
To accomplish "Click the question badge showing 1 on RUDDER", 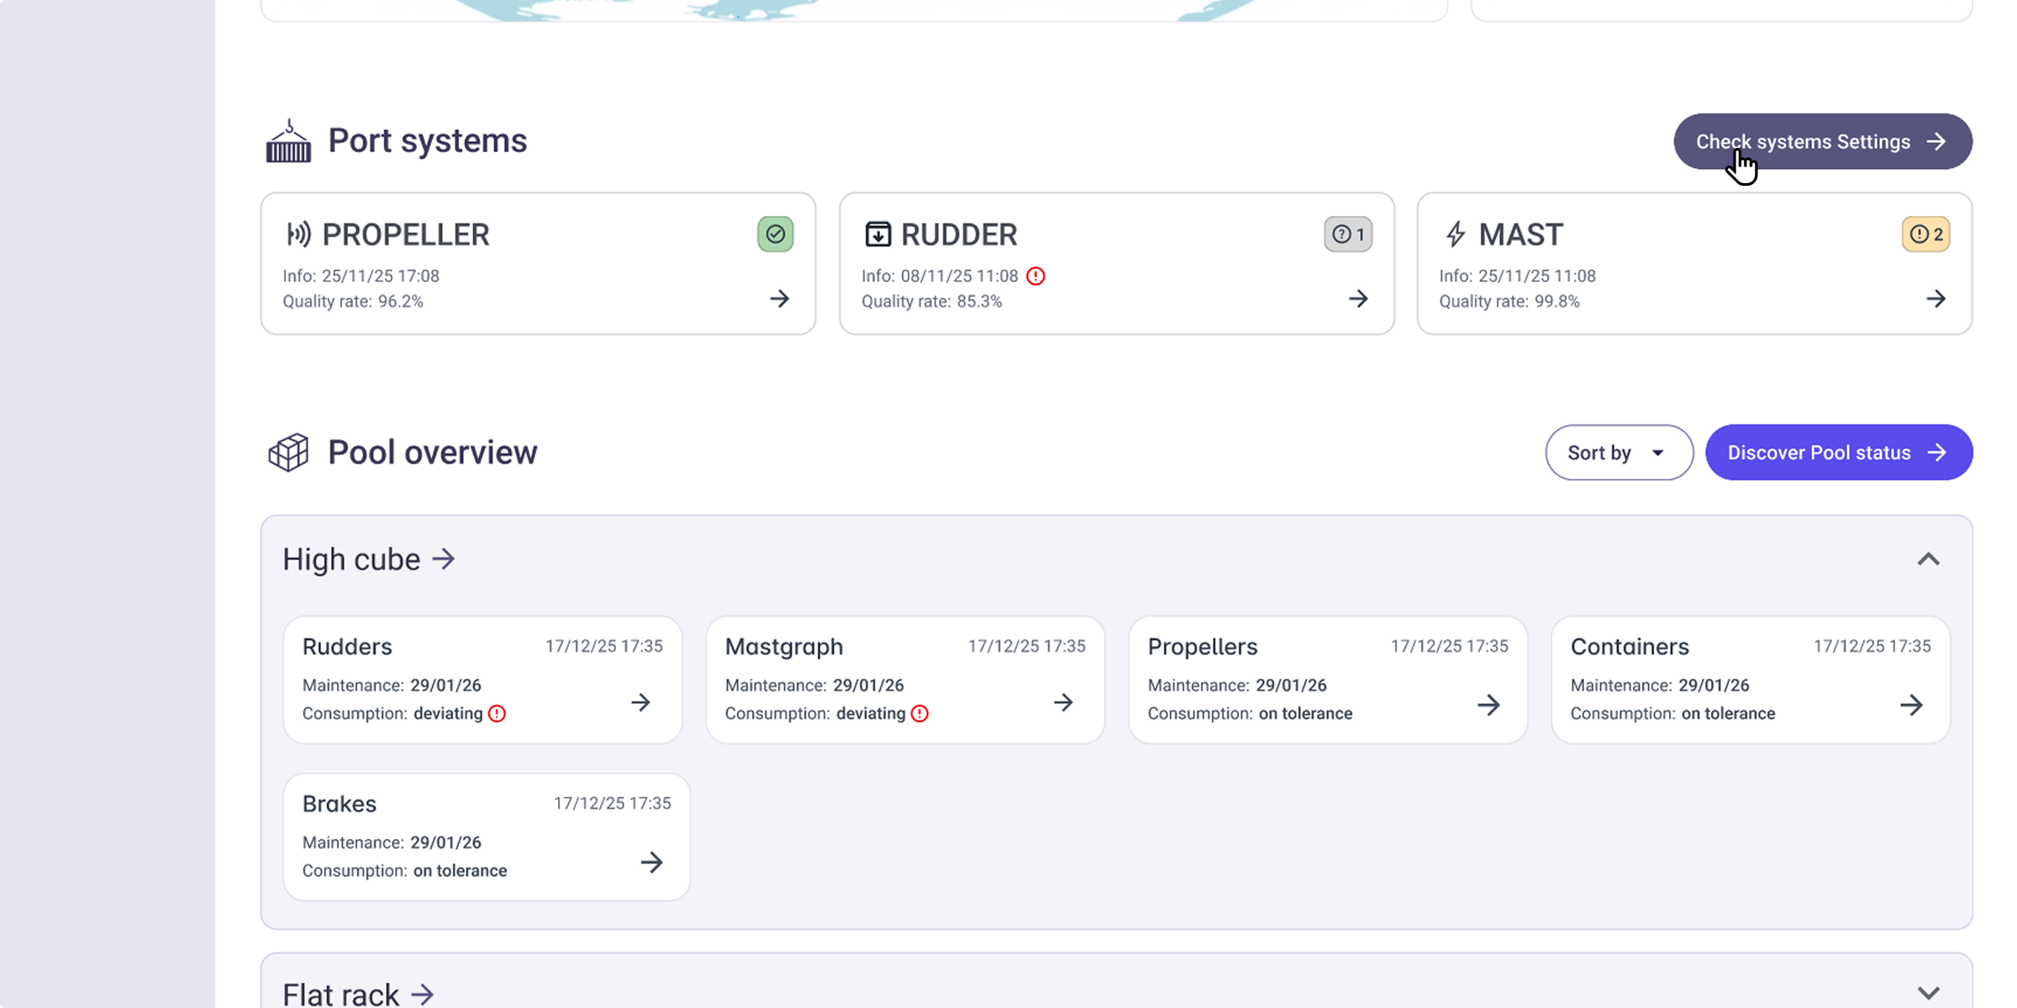I will (x=1348, y=234).
